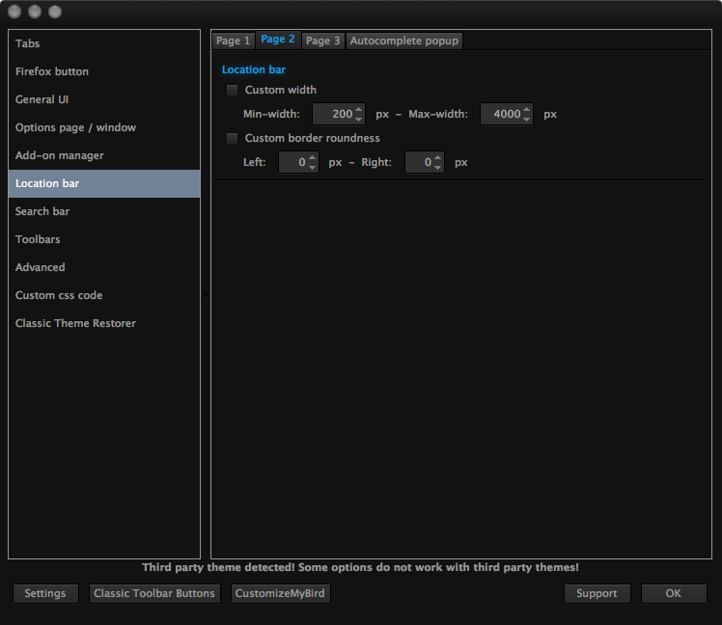Confirm with the OK button
This screenshot has height=625, width=722.
coord(673,593)
